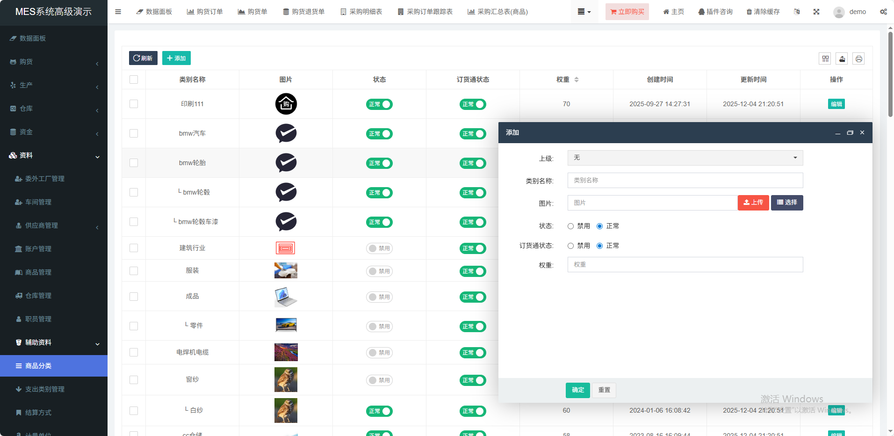Open the tab list dropdown menu
Image resolution: width=894 pixels, height=436 pixels.
(x=584, y=12)
